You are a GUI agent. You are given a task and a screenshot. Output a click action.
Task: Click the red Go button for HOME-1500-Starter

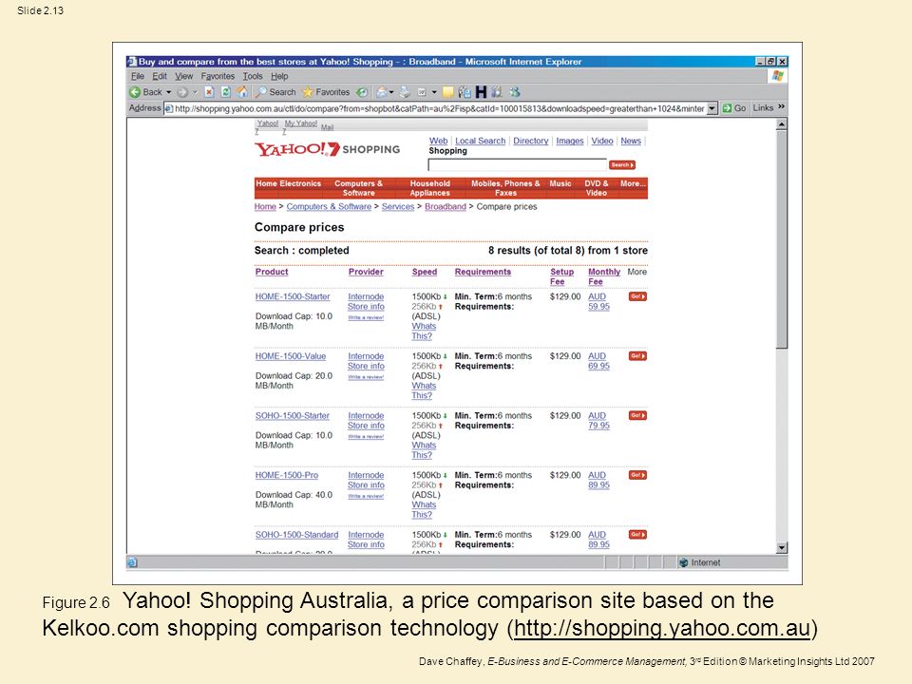637,296
